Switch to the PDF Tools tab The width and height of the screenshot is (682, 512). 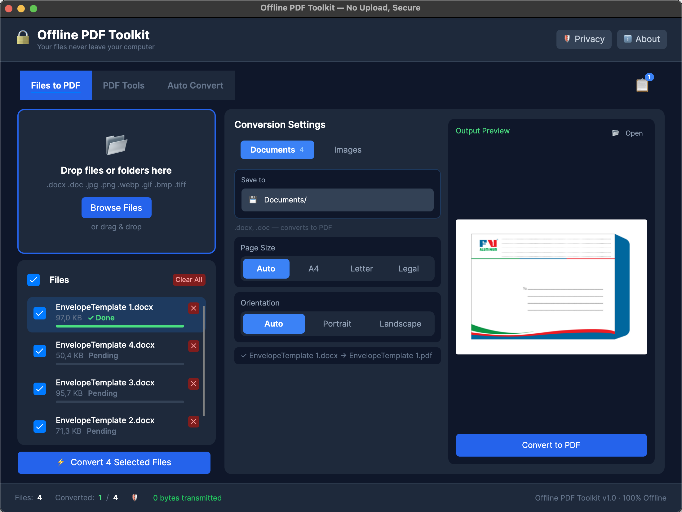click(124, 85)
